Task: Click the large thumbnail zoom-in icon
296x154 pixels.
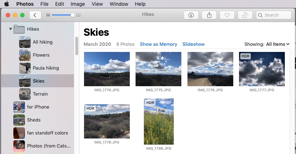Action: pyautogui.click(x=79, y=15)
